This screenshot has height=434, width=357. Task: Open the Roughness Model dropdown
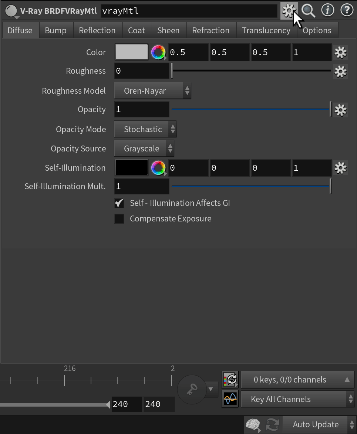pos(153,90)
